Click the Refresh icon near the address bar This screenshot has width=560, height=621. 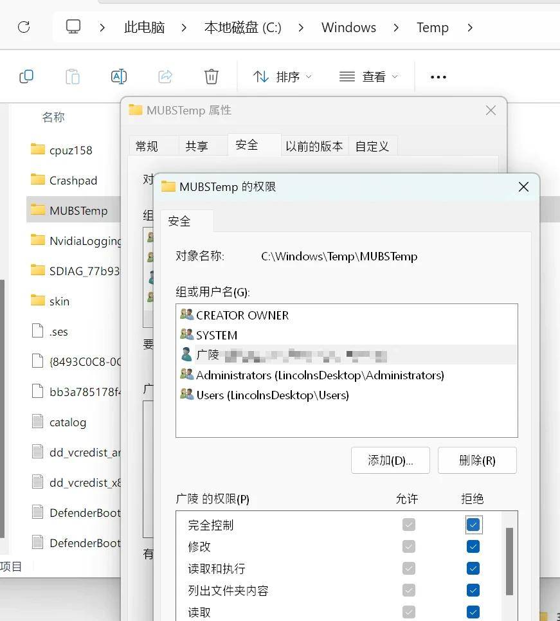tap(24, 27)
